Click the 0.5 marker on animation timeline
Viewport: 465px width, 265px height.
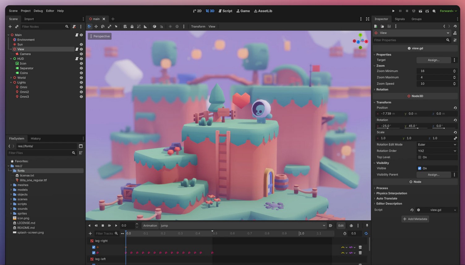coord(215,233)
